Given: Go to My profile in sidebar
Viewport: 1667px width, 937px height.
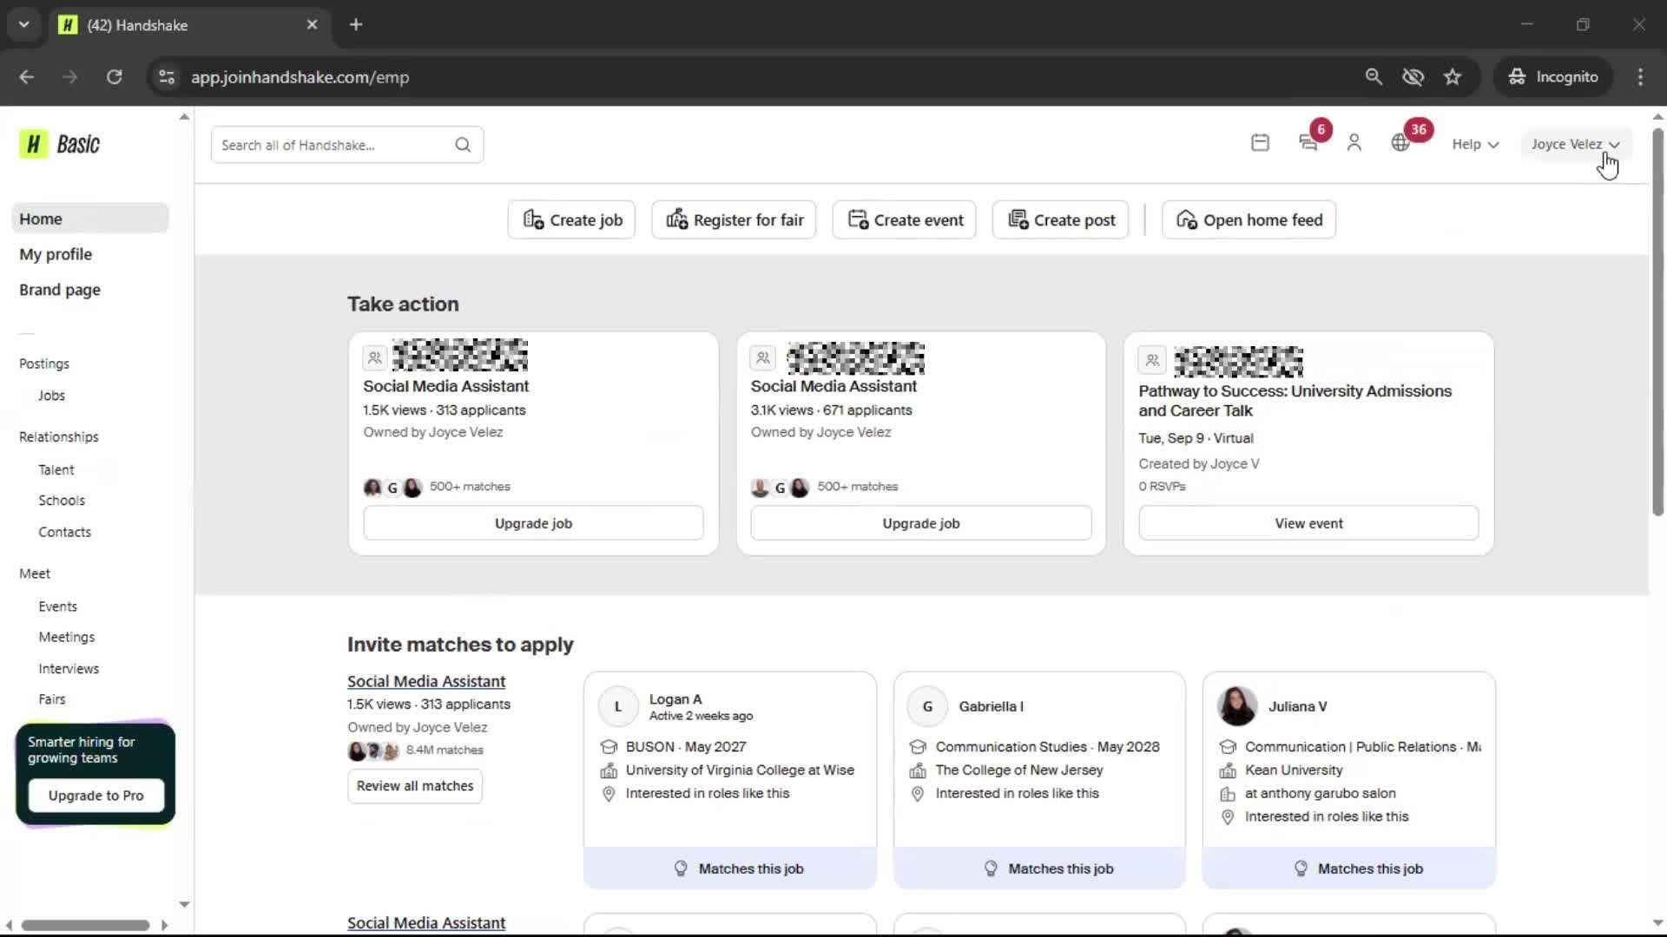Looking at the screenshot, I should 56,254.
